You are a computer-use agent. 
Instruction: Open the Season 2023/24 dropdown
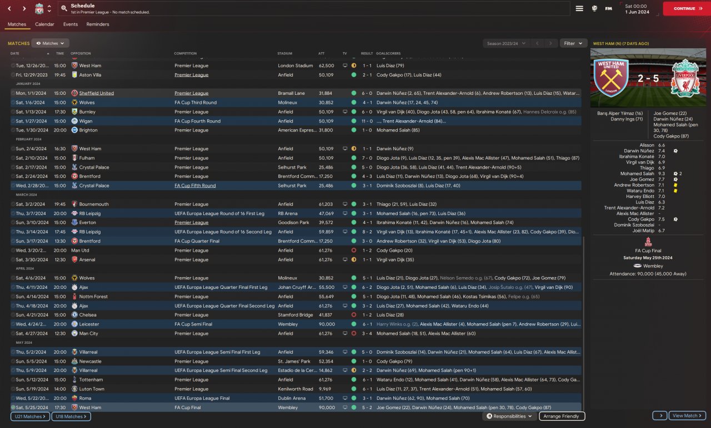(506, 43)
